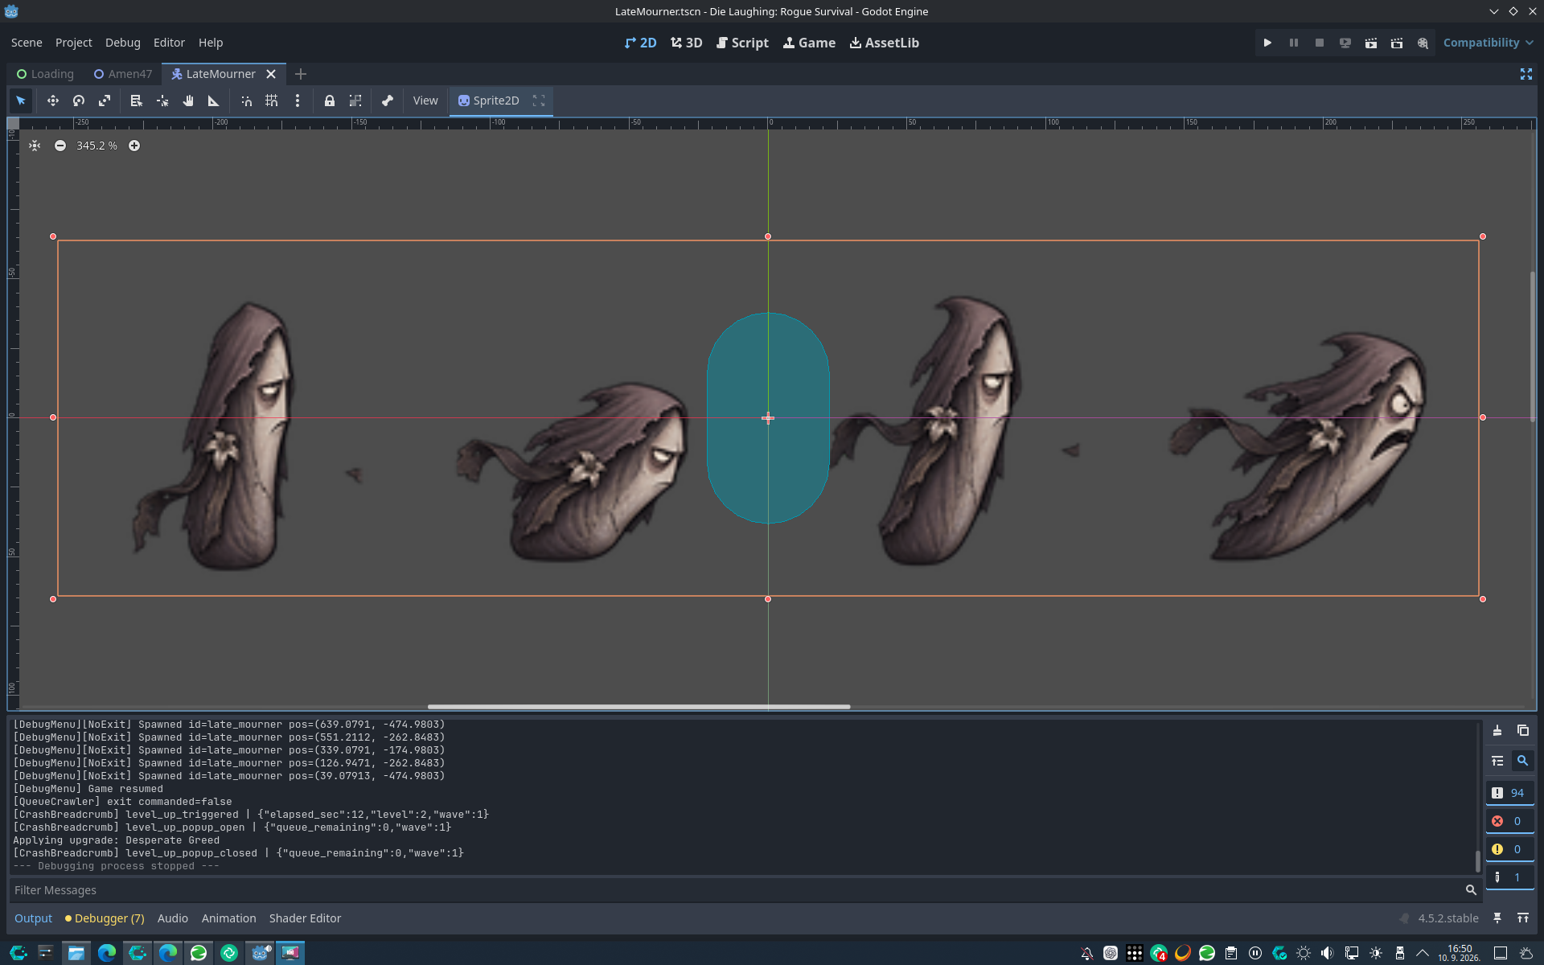Toggle warning messages filter
Screen dimensions: 1544x965
click(x=1509, y=849)
